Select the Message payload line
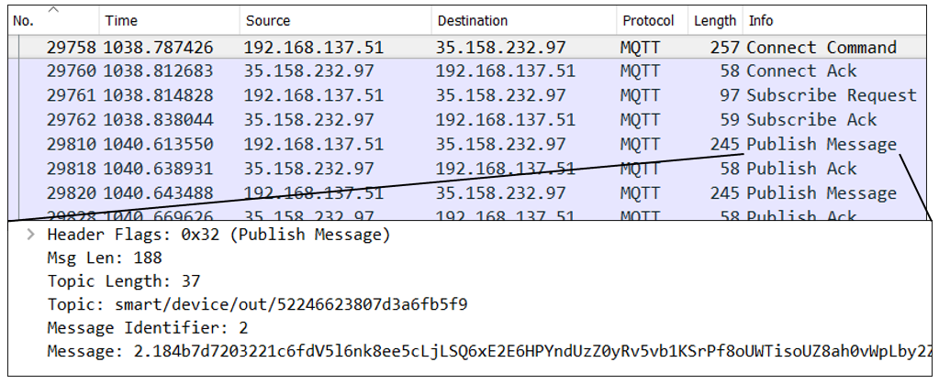The image size is (939, 384). pos(488,351)
